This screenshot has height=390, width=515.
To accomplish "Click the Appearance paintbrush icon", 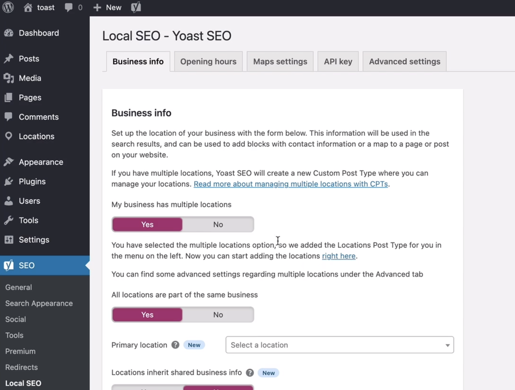I will [x=8, y=162].
